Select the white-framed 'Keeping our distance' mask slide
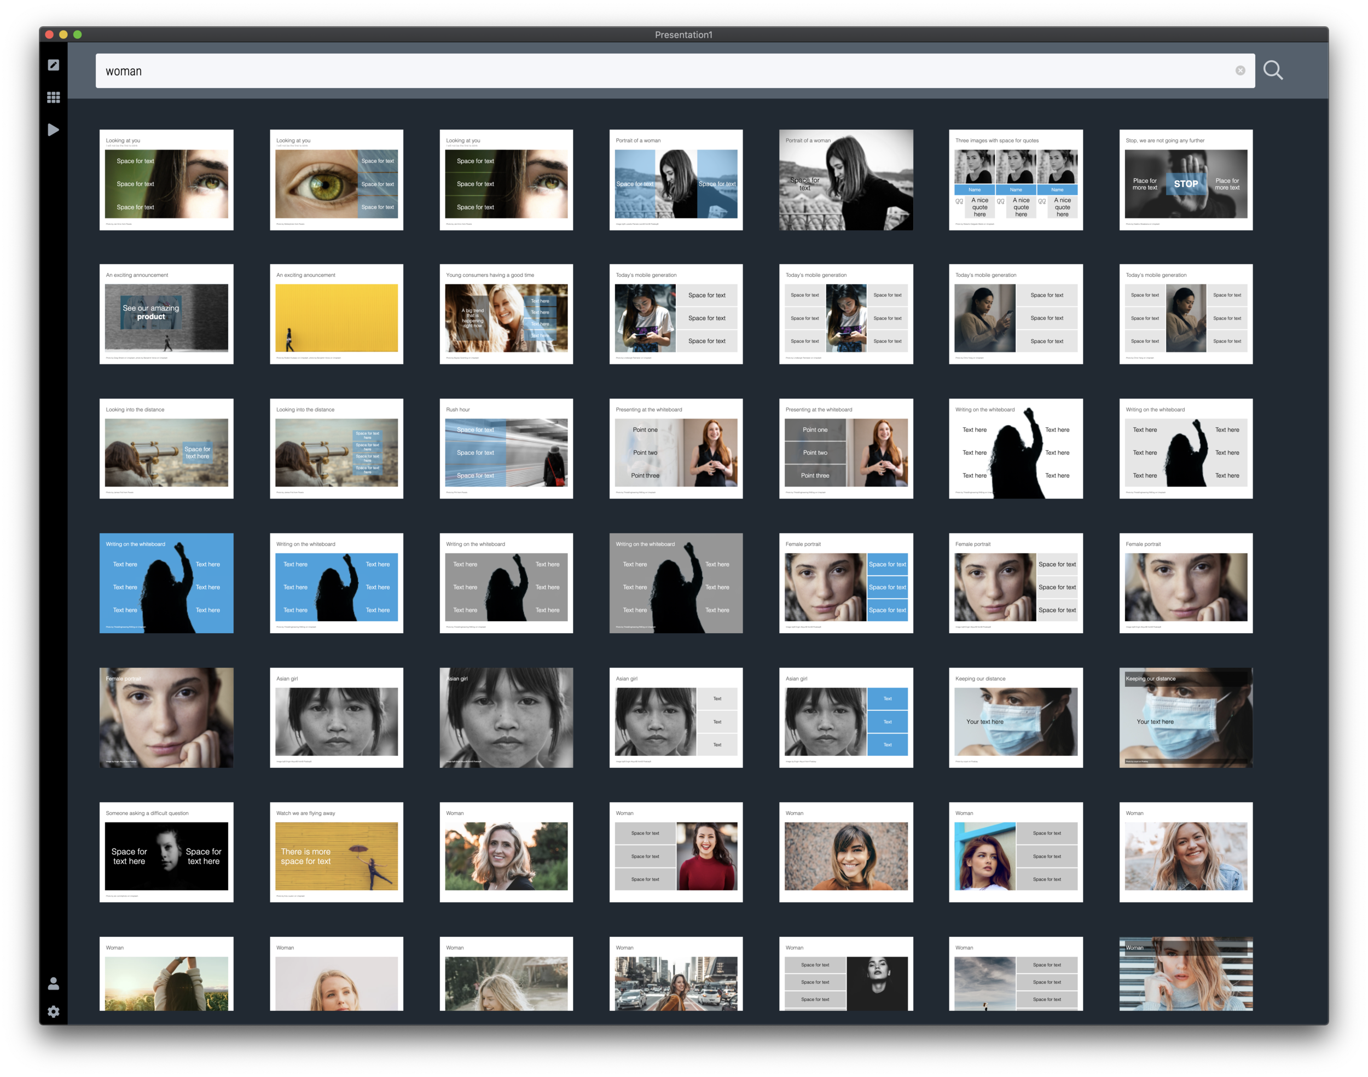This screenshot has width=1368, height=1077. 1015,717
